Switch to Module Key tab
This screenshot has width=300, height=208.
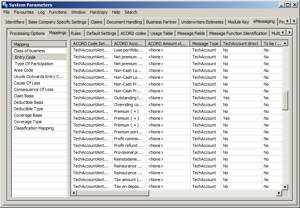(x=238, y=22)
